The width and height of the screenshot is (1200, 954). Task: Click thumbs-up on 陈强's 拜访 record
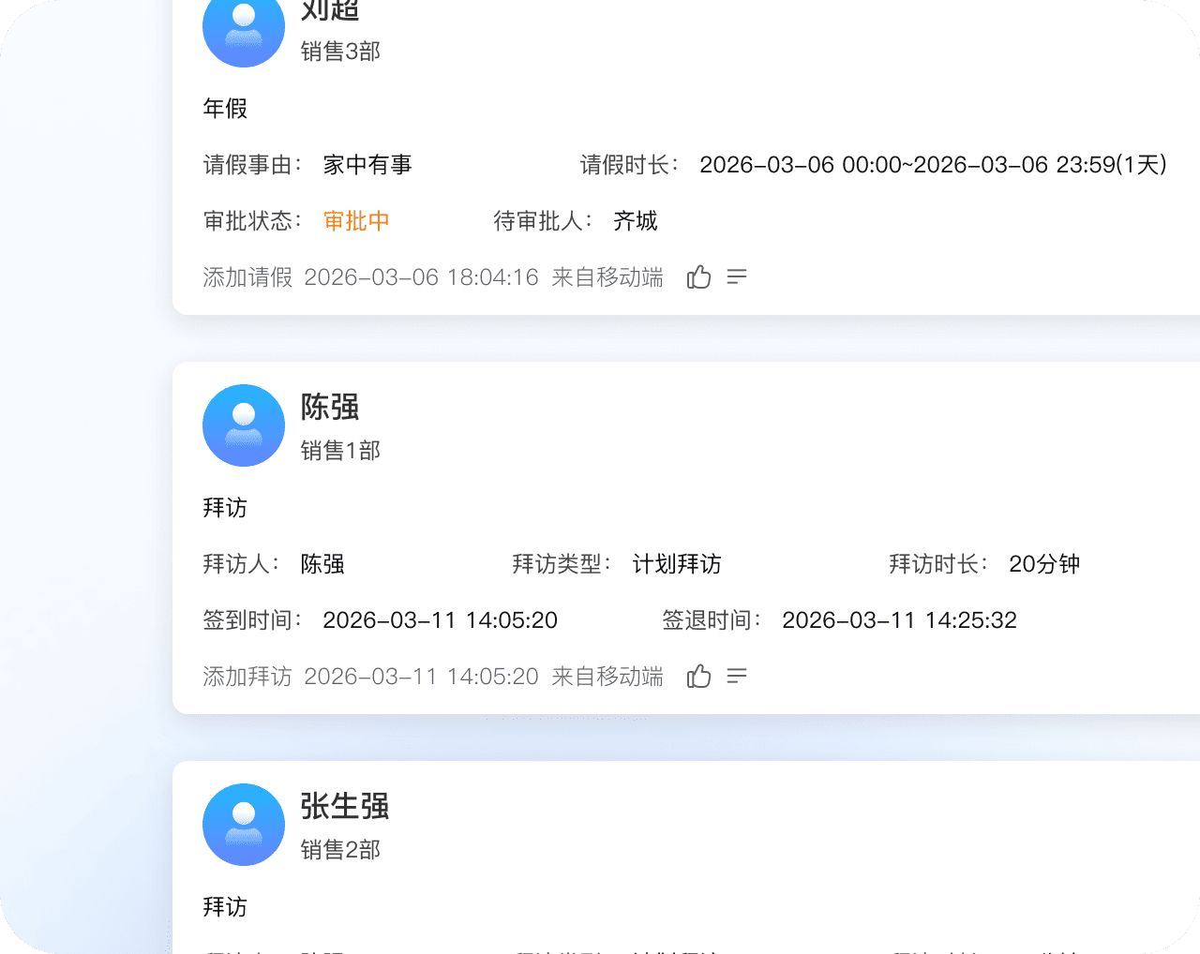(698, 677)
